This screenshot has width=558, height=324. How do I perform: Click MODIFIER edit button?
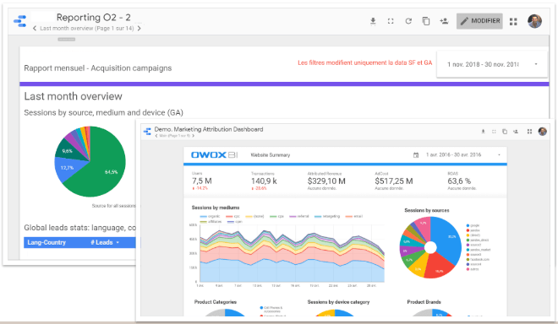pos(479,21)
